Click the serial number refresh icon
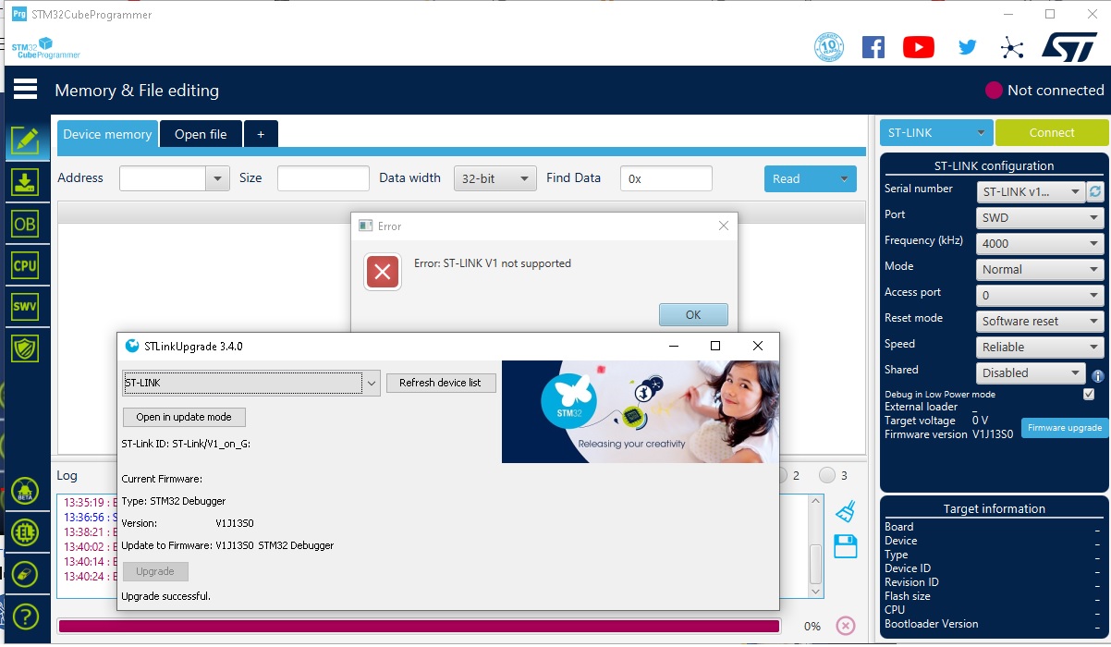The width and height of the screenshot is (1111, 647). [1095, 192]
